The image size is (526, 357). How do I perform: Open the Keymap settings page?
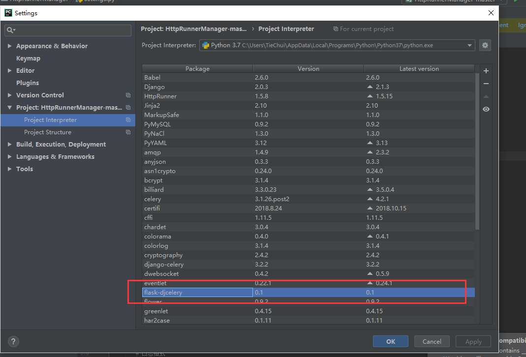28,59
